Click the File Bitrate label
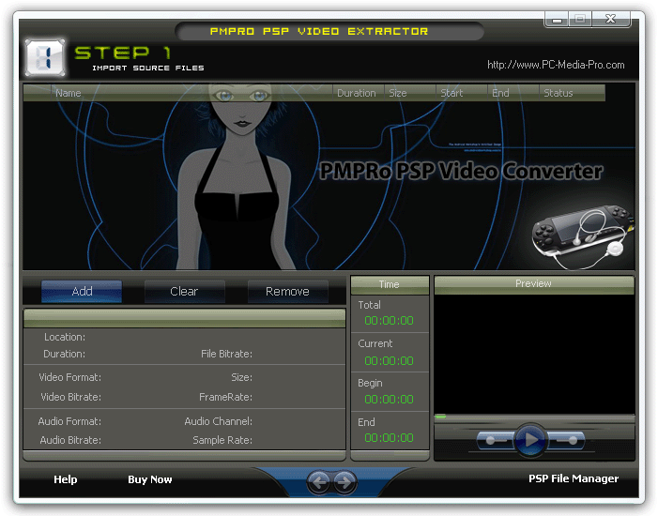658x516 pixels. (x=226, y=354)
